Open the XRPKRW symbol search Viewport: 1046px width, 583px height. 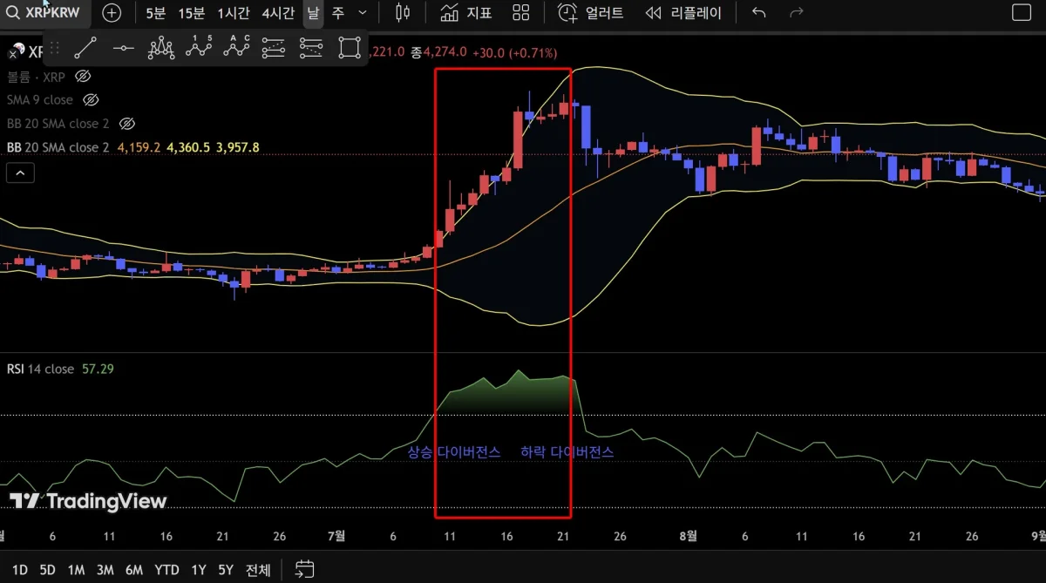(44, 13)
